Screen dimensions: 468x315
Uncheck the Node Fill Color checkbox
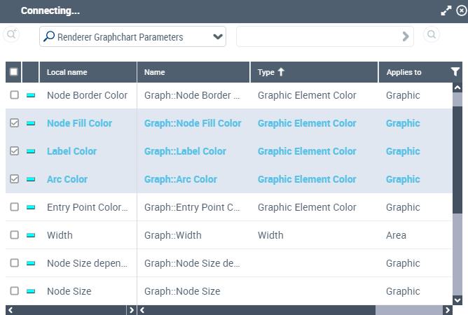click(14, 123)
